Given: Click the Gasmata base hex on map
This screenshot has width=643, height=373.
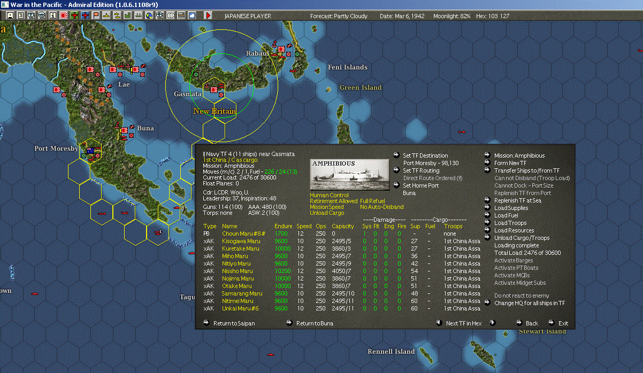Looking at the screenshot, I should click(x=213, y=89).
